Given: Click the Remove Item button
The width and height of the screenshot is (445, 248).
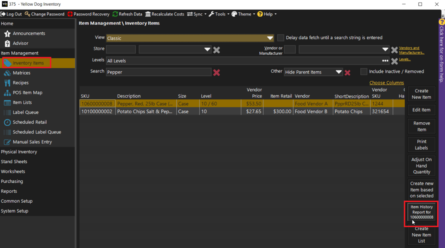Looking at the screenshot, I should (x=421, y=126).
